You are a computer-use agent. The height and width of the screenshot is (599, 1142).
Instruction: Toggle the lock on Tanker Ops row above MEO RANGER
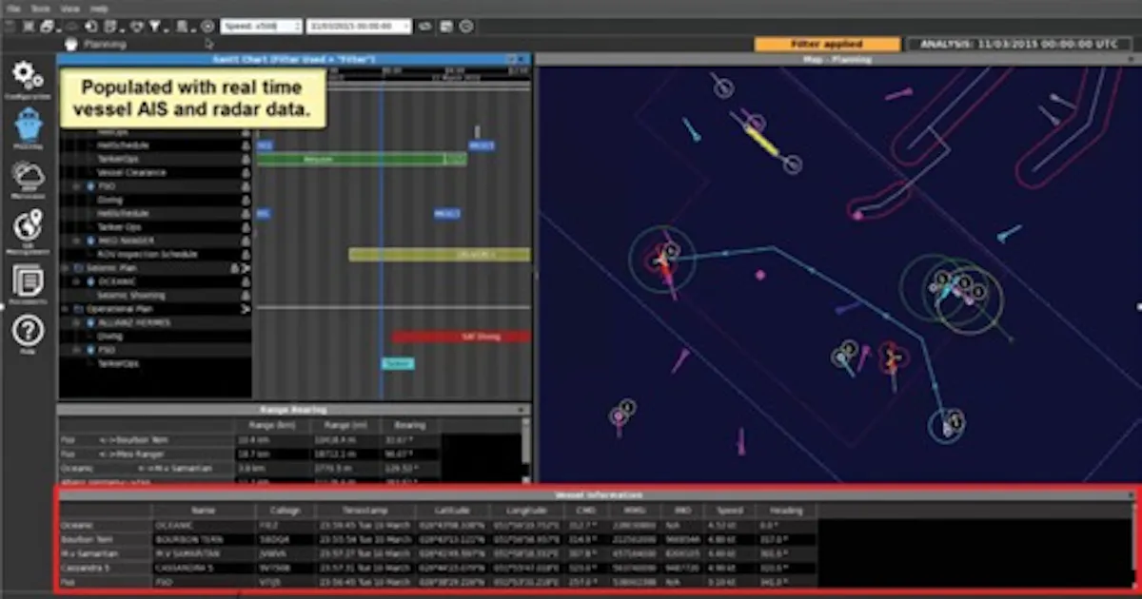coord(246,227)
